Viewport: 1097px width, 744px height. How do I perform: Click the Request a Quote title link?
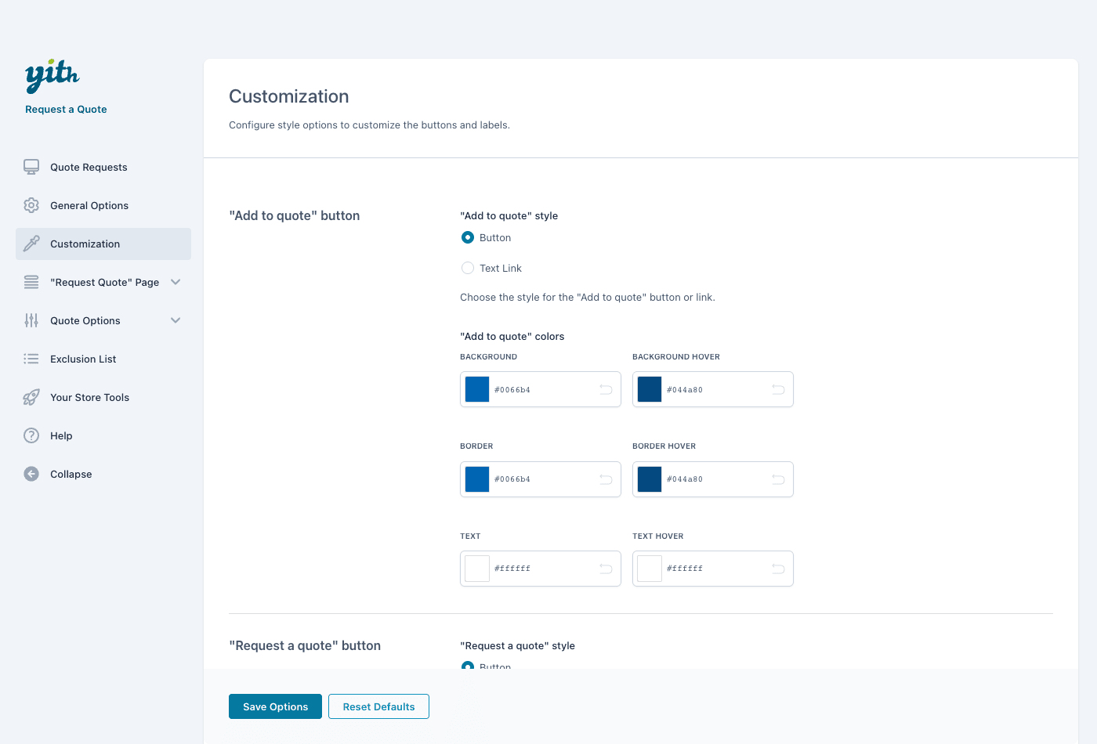[x=66, y=110]
